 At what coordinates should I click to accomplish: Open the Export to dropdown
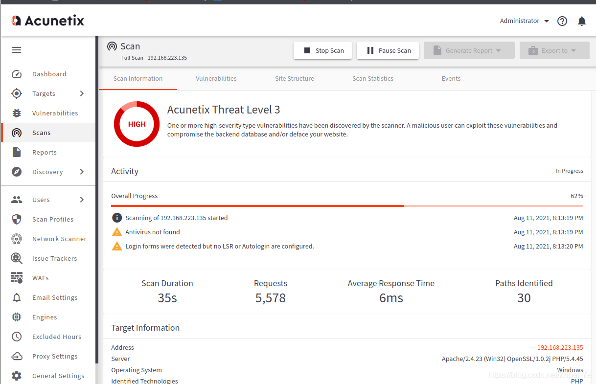[x=554, y=50]
